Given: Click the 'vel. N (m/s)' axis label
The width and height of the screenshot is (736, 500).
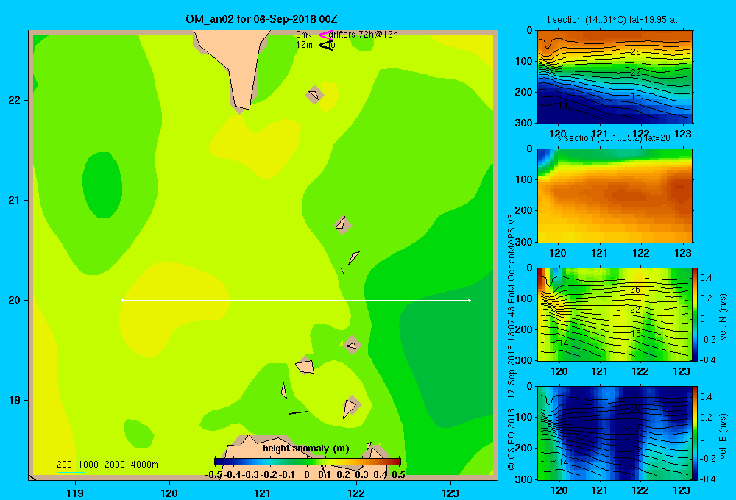Looking at the screenshot, I should 723,317.
